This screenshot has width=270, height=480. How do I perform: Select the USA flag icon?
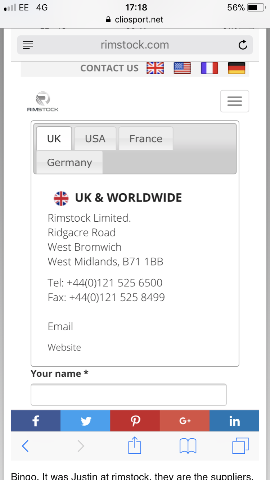[182, 68]
